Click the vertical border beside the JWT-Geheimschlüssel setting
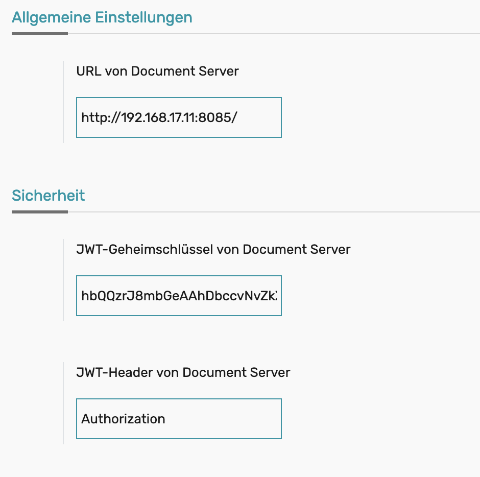The width and height of the screenshot is (480, 477). click(x=63, y=280)
